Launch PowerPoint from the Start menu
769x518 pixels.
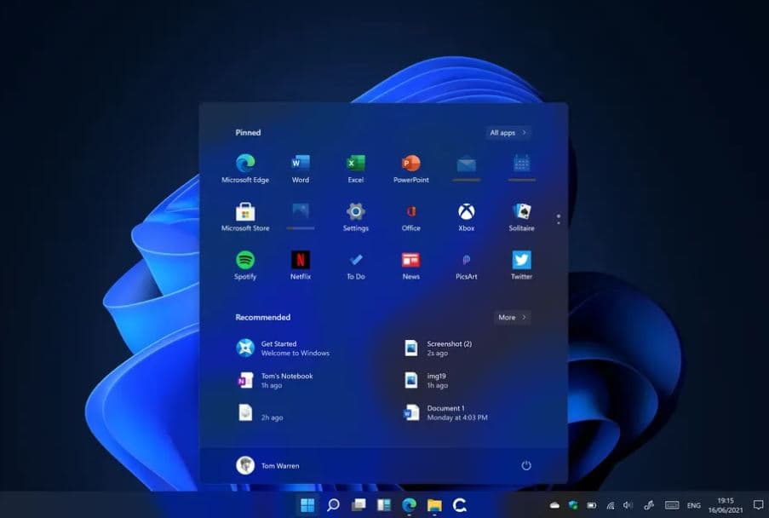(411, 168)
